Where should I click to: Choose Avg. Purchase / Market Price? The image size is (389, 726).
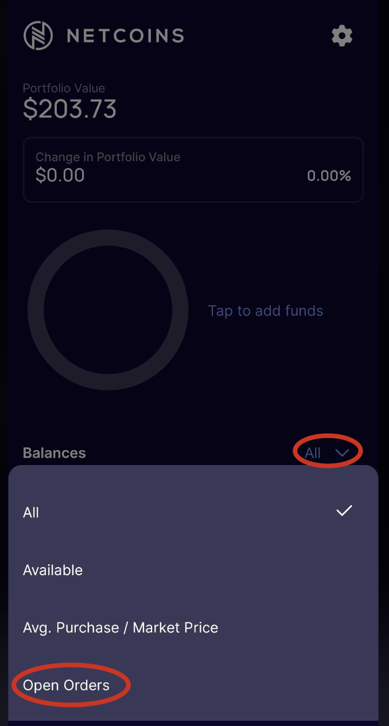tap(120, 627)
